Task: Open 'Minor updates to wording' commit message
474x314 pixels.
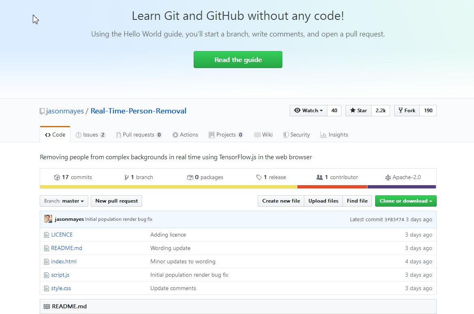Action: coord(183,262)
